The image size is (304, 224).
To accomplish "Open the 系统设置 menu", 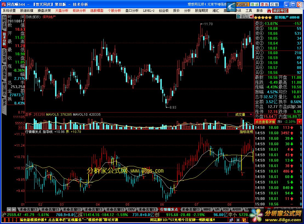I will [x=9, y=11].
